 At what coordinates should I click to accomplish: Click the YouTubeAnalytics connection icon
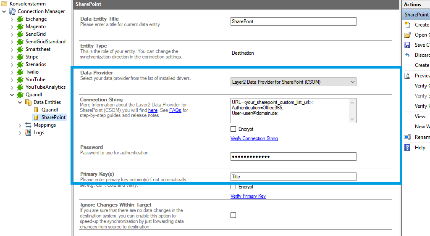20,87
